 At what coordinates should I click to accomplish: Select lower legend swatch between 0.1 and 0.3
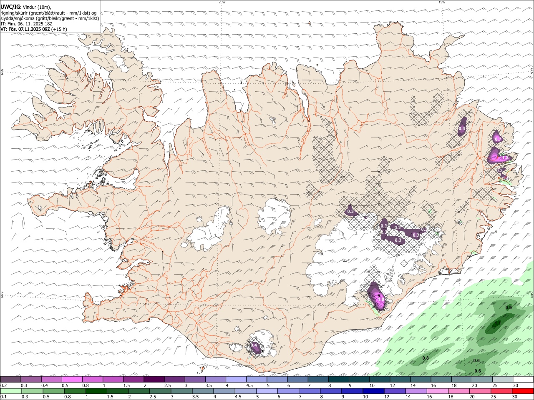coord(11,391)
